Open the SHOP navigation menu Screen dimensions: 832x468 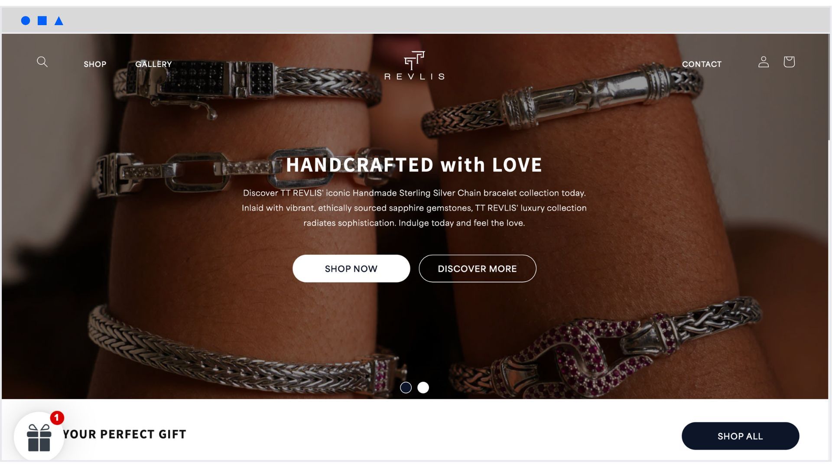pos(95,64)
